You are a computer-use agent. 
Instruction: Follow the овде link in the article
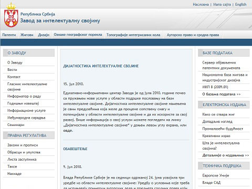(x=68, y=131)
